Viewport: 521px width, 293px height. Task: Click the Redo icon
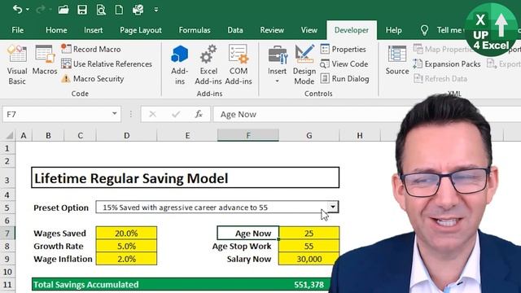point(41,9)
